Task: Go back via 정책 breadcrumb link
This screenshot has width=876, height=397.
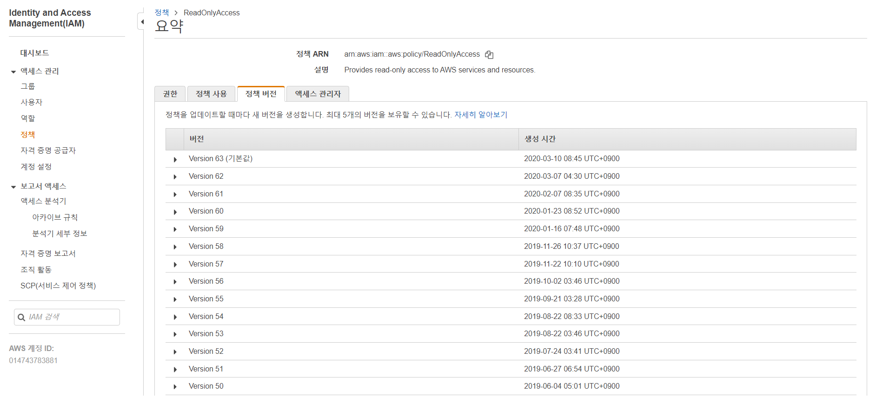Action: click(x=161, y=13)
